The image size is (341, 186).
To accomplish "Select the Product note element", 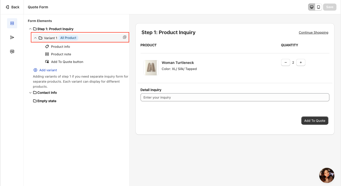I will point(61,54).
